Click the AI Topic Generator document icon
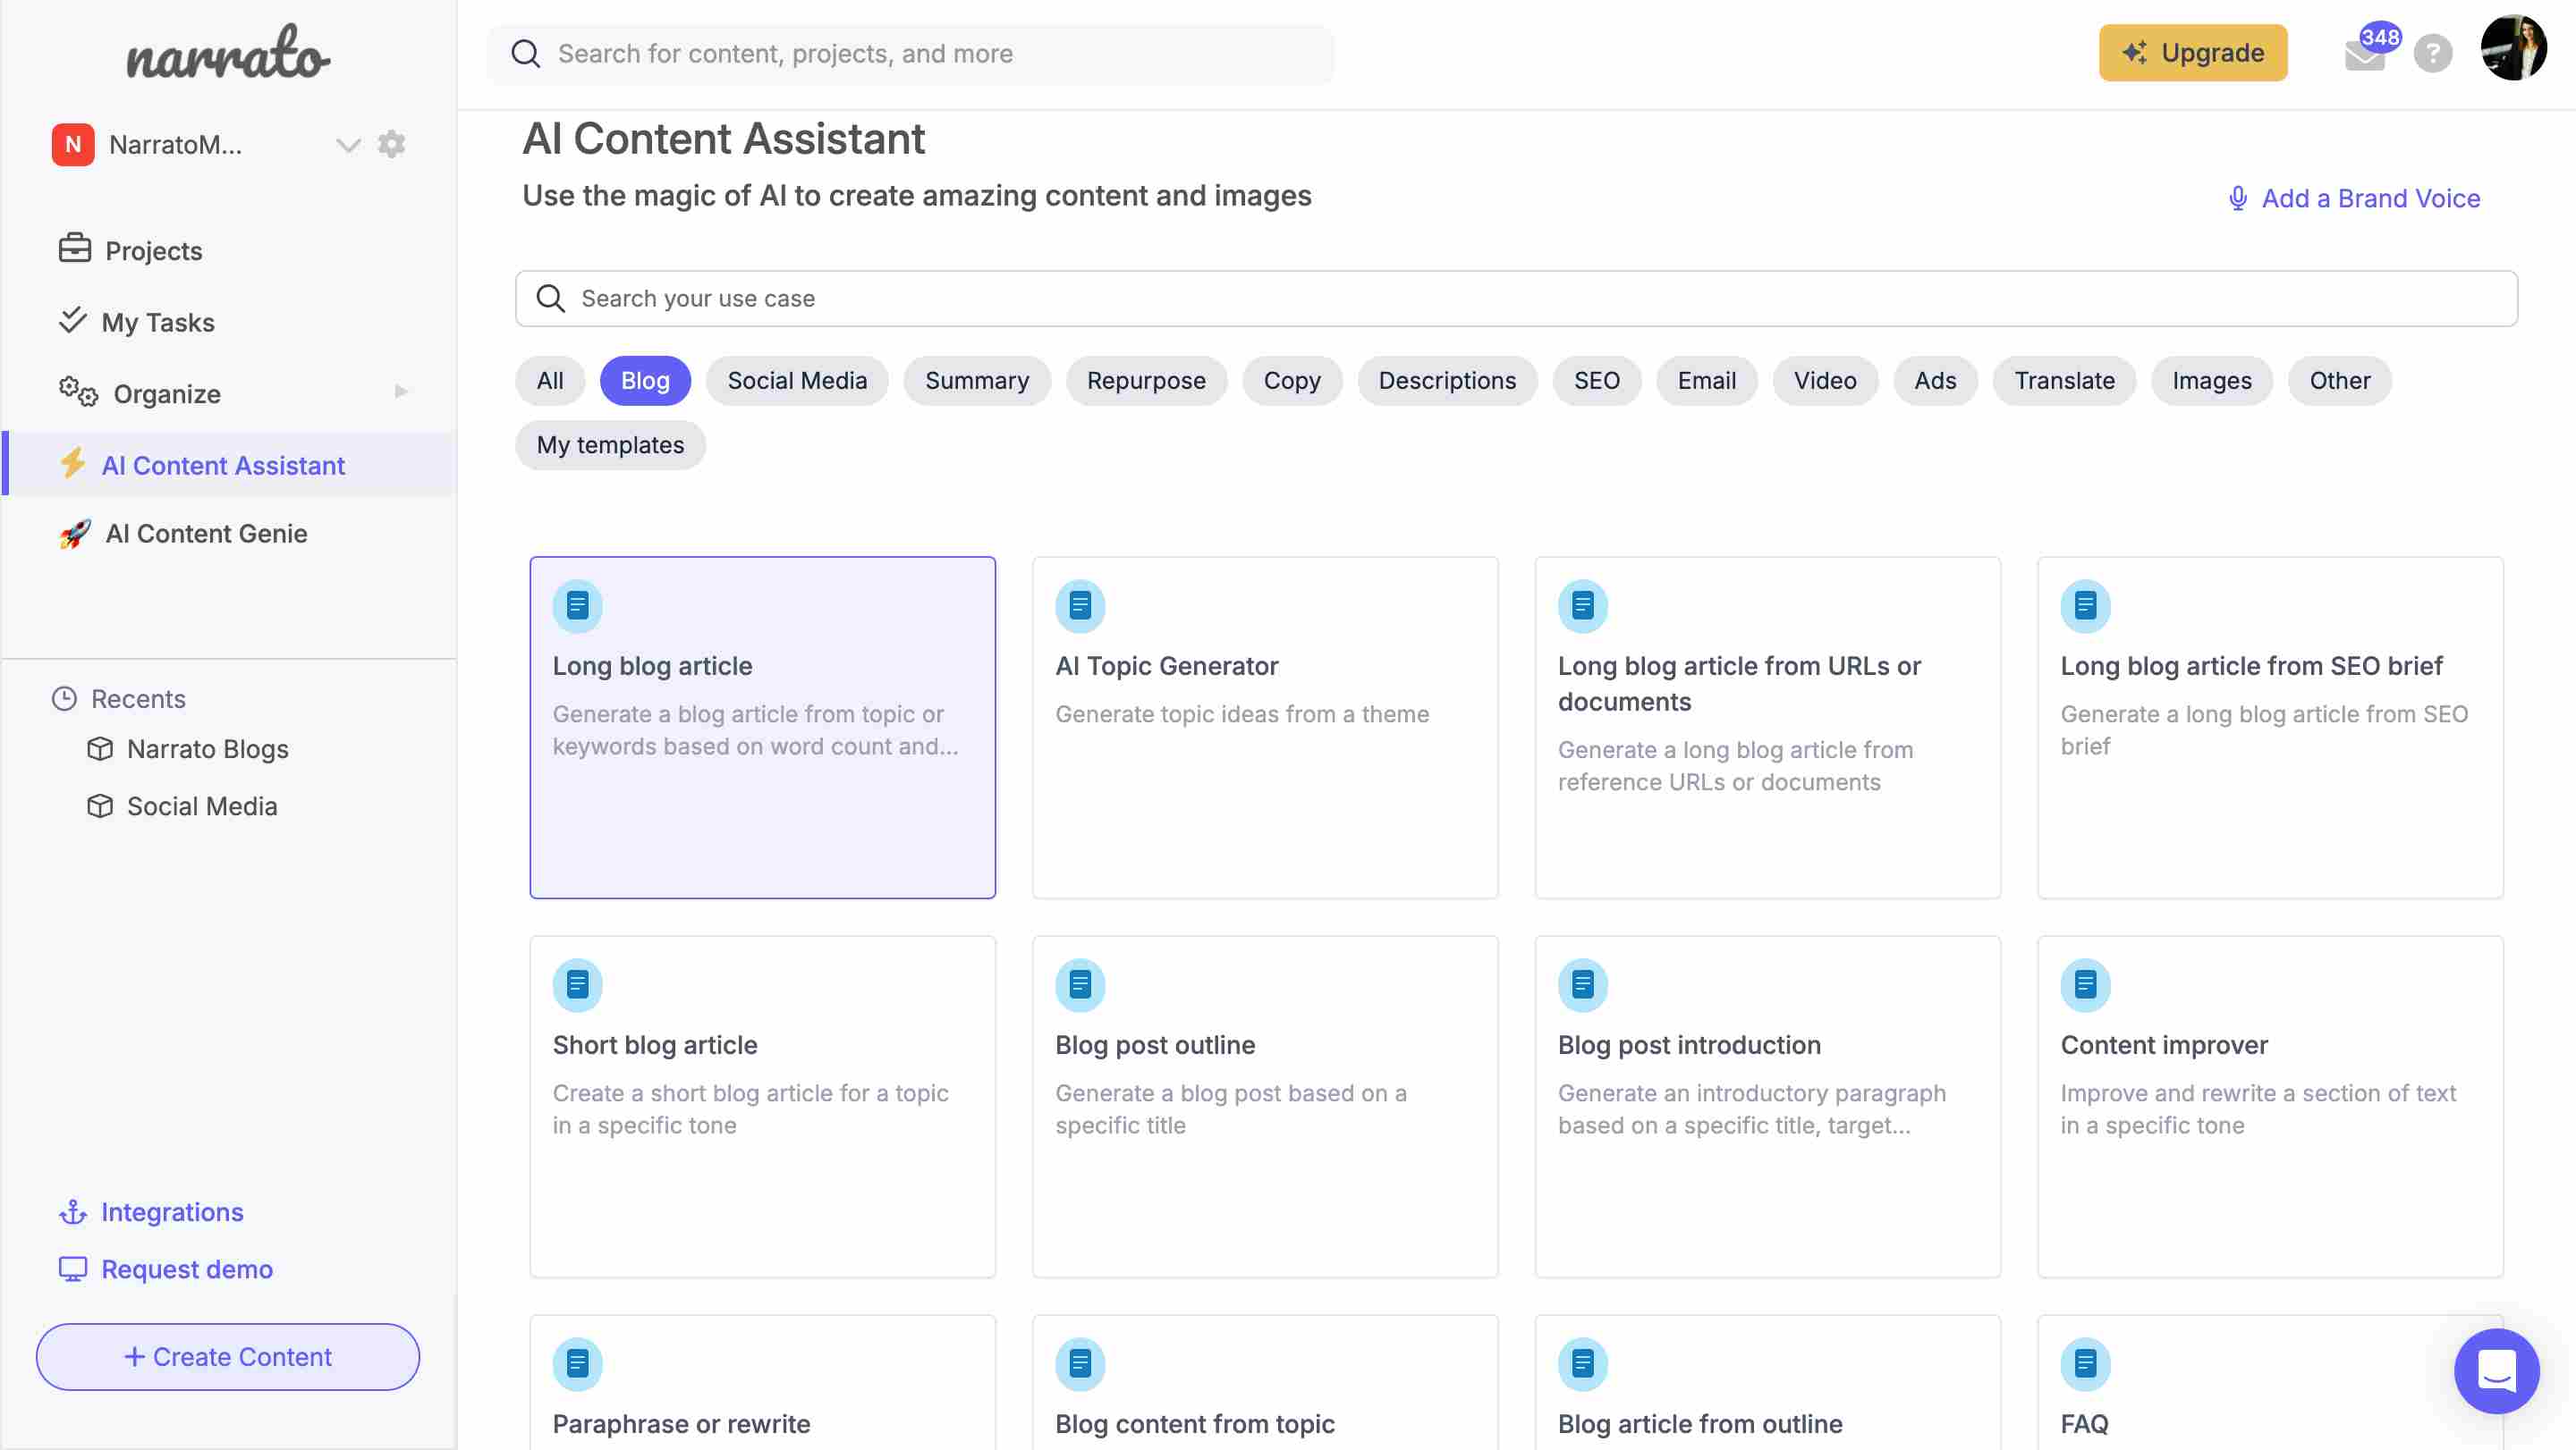Image resolution: width=2576 pixels, height=1450 pixels. (x=1080, y=605)
